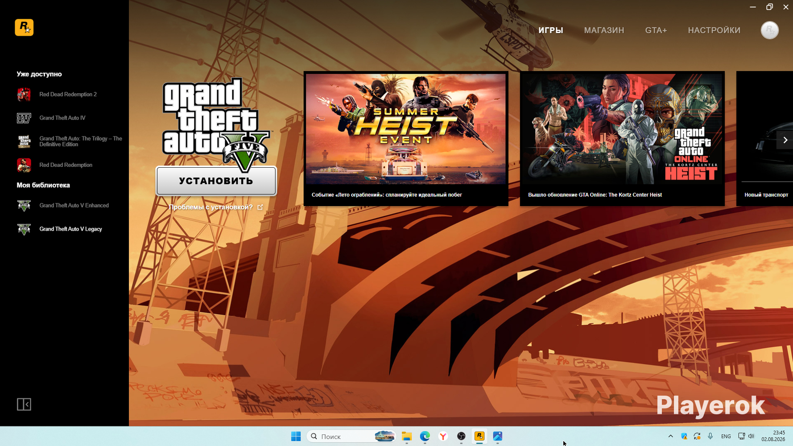Open the Проблемы с установкой? link
Screen dimensions: 793x446
click(x=211, y=207)
